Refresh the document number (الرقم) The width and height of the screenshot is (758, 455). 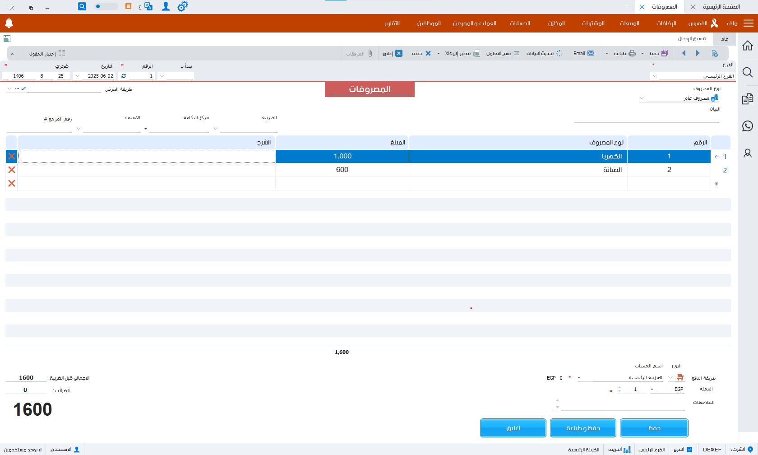tap(124, 76)
